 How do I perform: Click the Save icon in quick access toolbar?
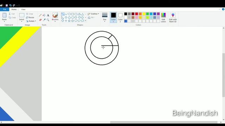(7, 6)
